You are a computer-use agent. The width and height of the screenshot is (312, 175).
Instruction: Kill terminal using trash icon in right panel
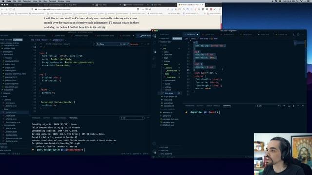point(293,106)
